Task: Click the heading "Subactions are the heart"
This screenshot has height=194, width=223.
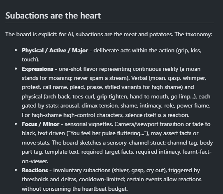Action: pos(53,16)
